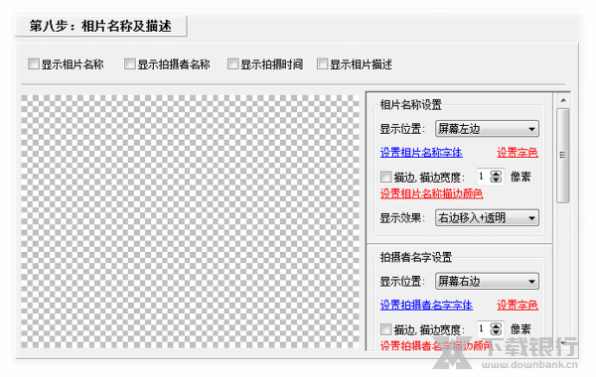Click the photographer stroke width spinner arrows
The image size is (596, 377).
496,328
